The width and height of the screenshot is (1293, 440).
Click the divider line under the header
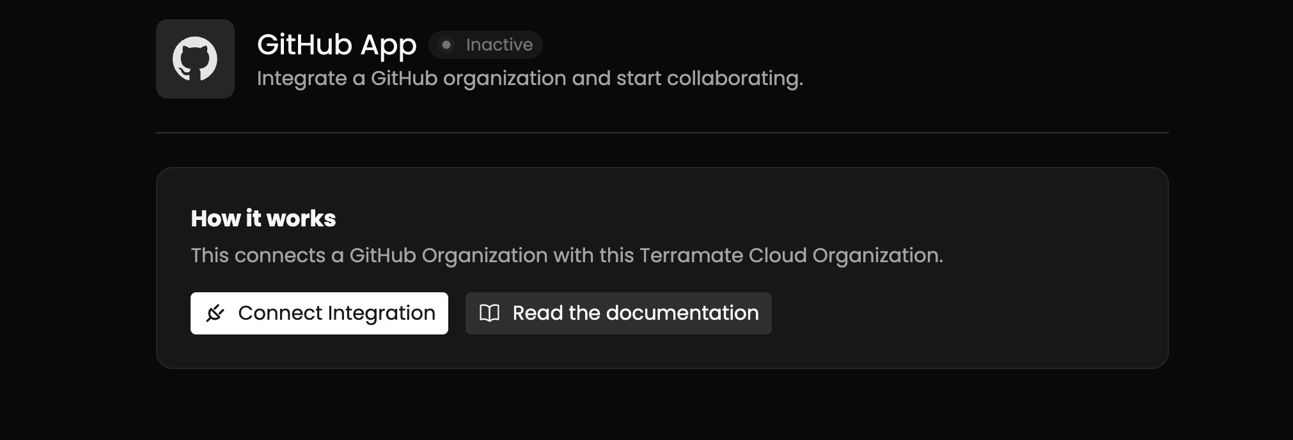(x=662, y=134)
